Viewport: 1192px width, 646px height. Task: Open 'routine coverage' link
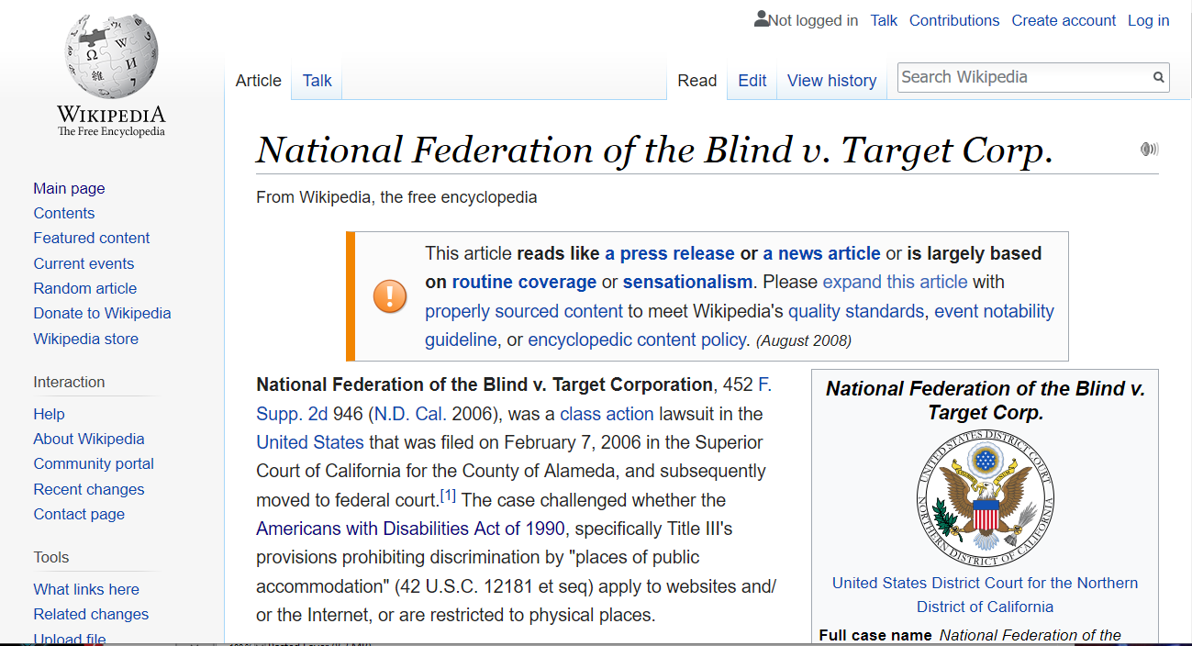(524, 282)
